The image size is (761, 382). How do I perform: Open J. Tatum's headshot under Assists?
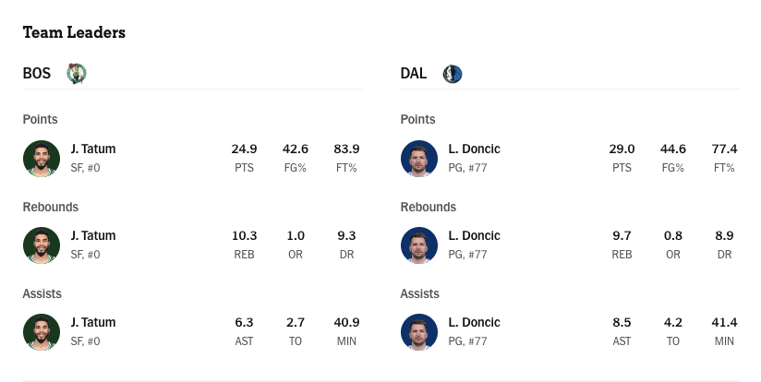click(x=42, y=332)
